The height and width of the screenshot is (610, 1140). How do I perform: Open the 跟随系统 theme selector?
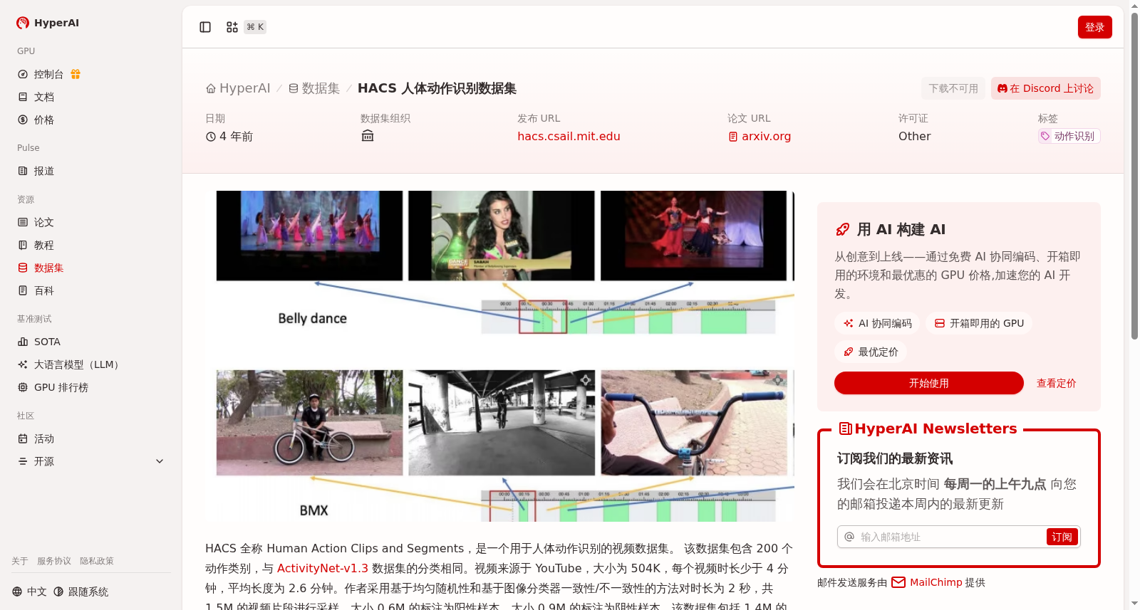click(x=81, y=591)
